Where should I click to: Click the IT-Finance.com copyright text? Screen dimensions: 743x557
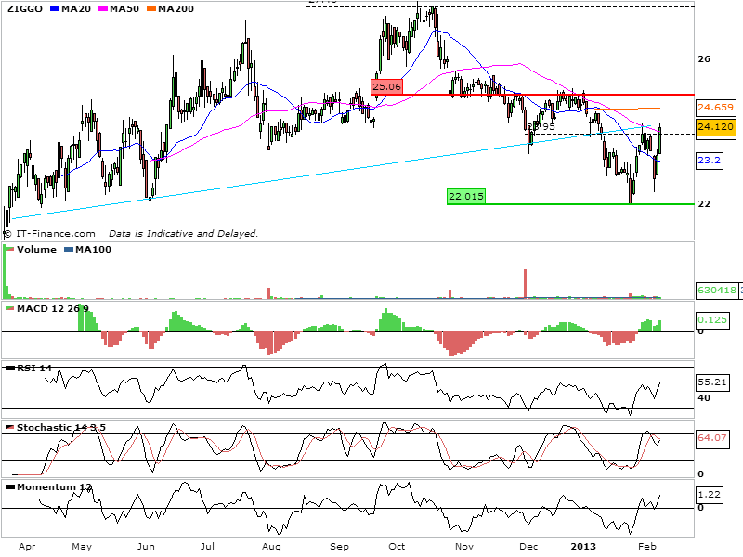49,234
